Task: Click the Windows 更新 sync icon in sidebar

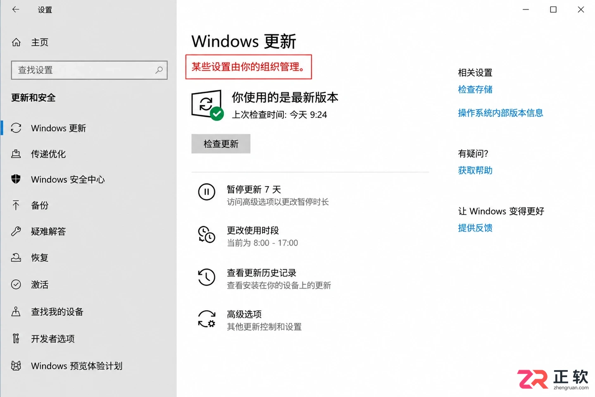Action: click(16, 128)
